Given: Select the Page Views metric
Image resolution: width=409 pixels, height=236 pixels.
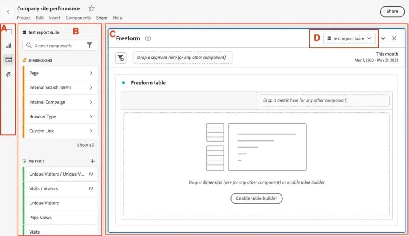Looking at the screenshot, I should coord(60,218).
